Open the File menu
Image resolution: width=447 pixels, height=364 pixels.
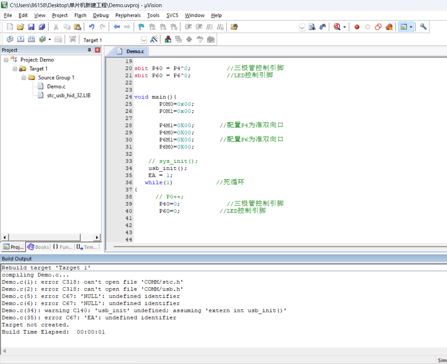(x=8, y=15)
